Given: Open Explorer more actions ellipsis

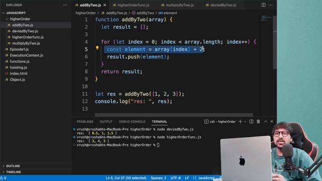Looking at the screenshot, I should [x=65, y=5].
